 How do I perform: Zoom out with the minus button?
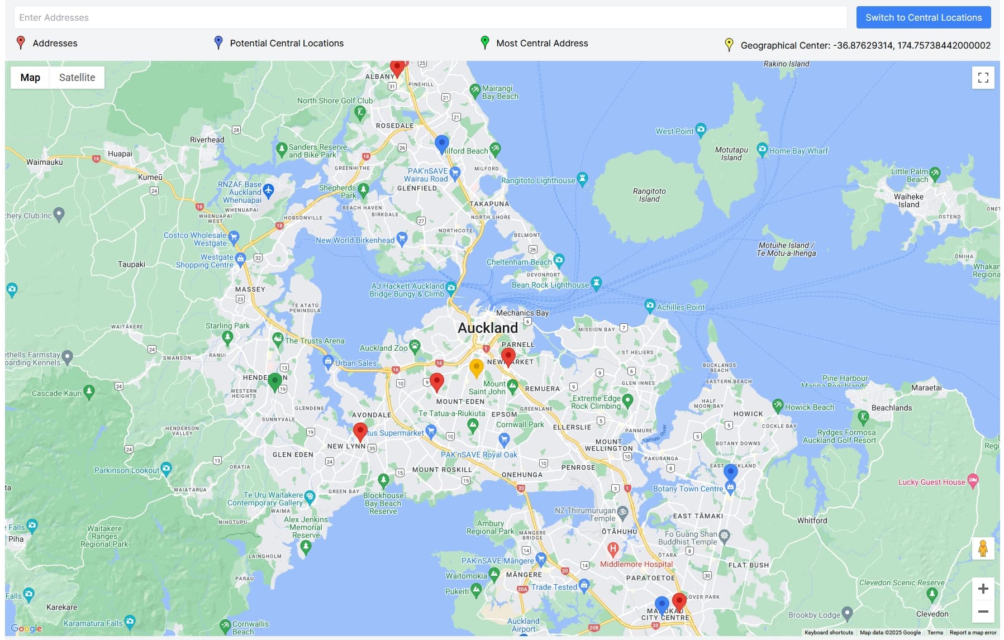click(x=983, y=612)
